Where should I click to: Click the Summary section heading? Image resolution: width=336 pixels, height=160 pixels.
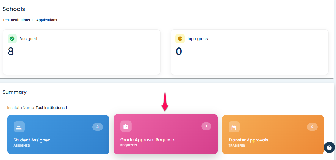(x=15, y=92)
